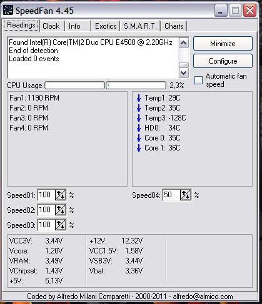Click the 'Core 1: 36C' reading
Viewport: 262px width, 304px height.
(x=163, y=148)
